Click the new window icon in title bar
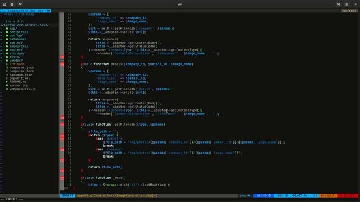Viewport: 360px width, 202px height. click(12, 4)
